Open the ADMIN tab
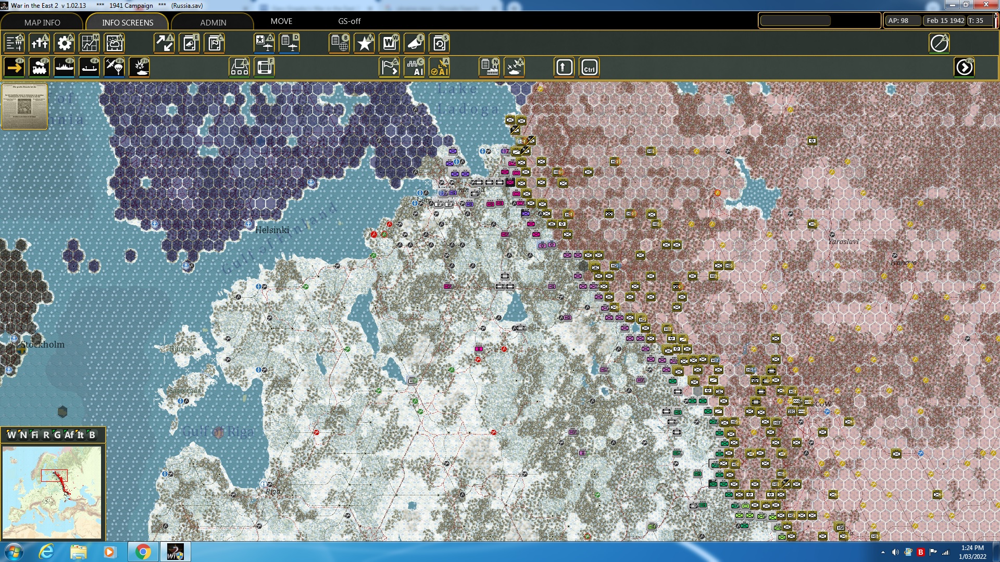The width and height of the screenshot is (1000, 562). point(213,22)
